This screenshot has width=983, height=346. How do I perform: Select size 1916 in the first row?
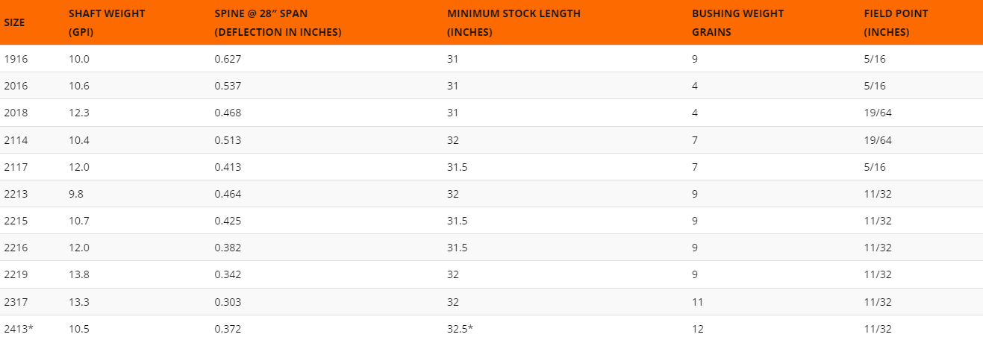tap(15, 58)
